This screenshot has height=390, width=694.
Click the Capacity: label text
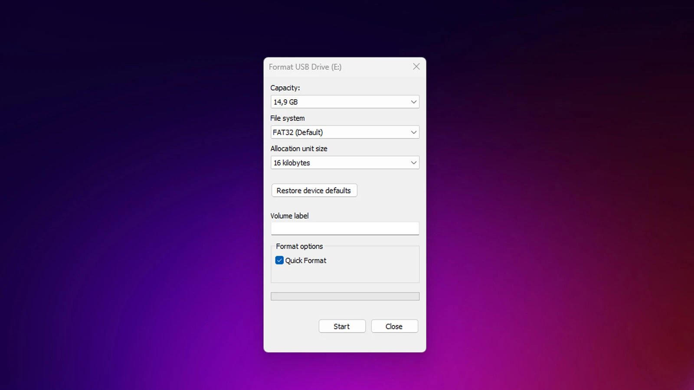(x=285, y=88)
